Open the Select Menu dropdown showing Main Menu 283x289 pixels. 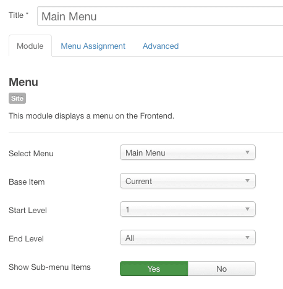[x=188, y=153]
